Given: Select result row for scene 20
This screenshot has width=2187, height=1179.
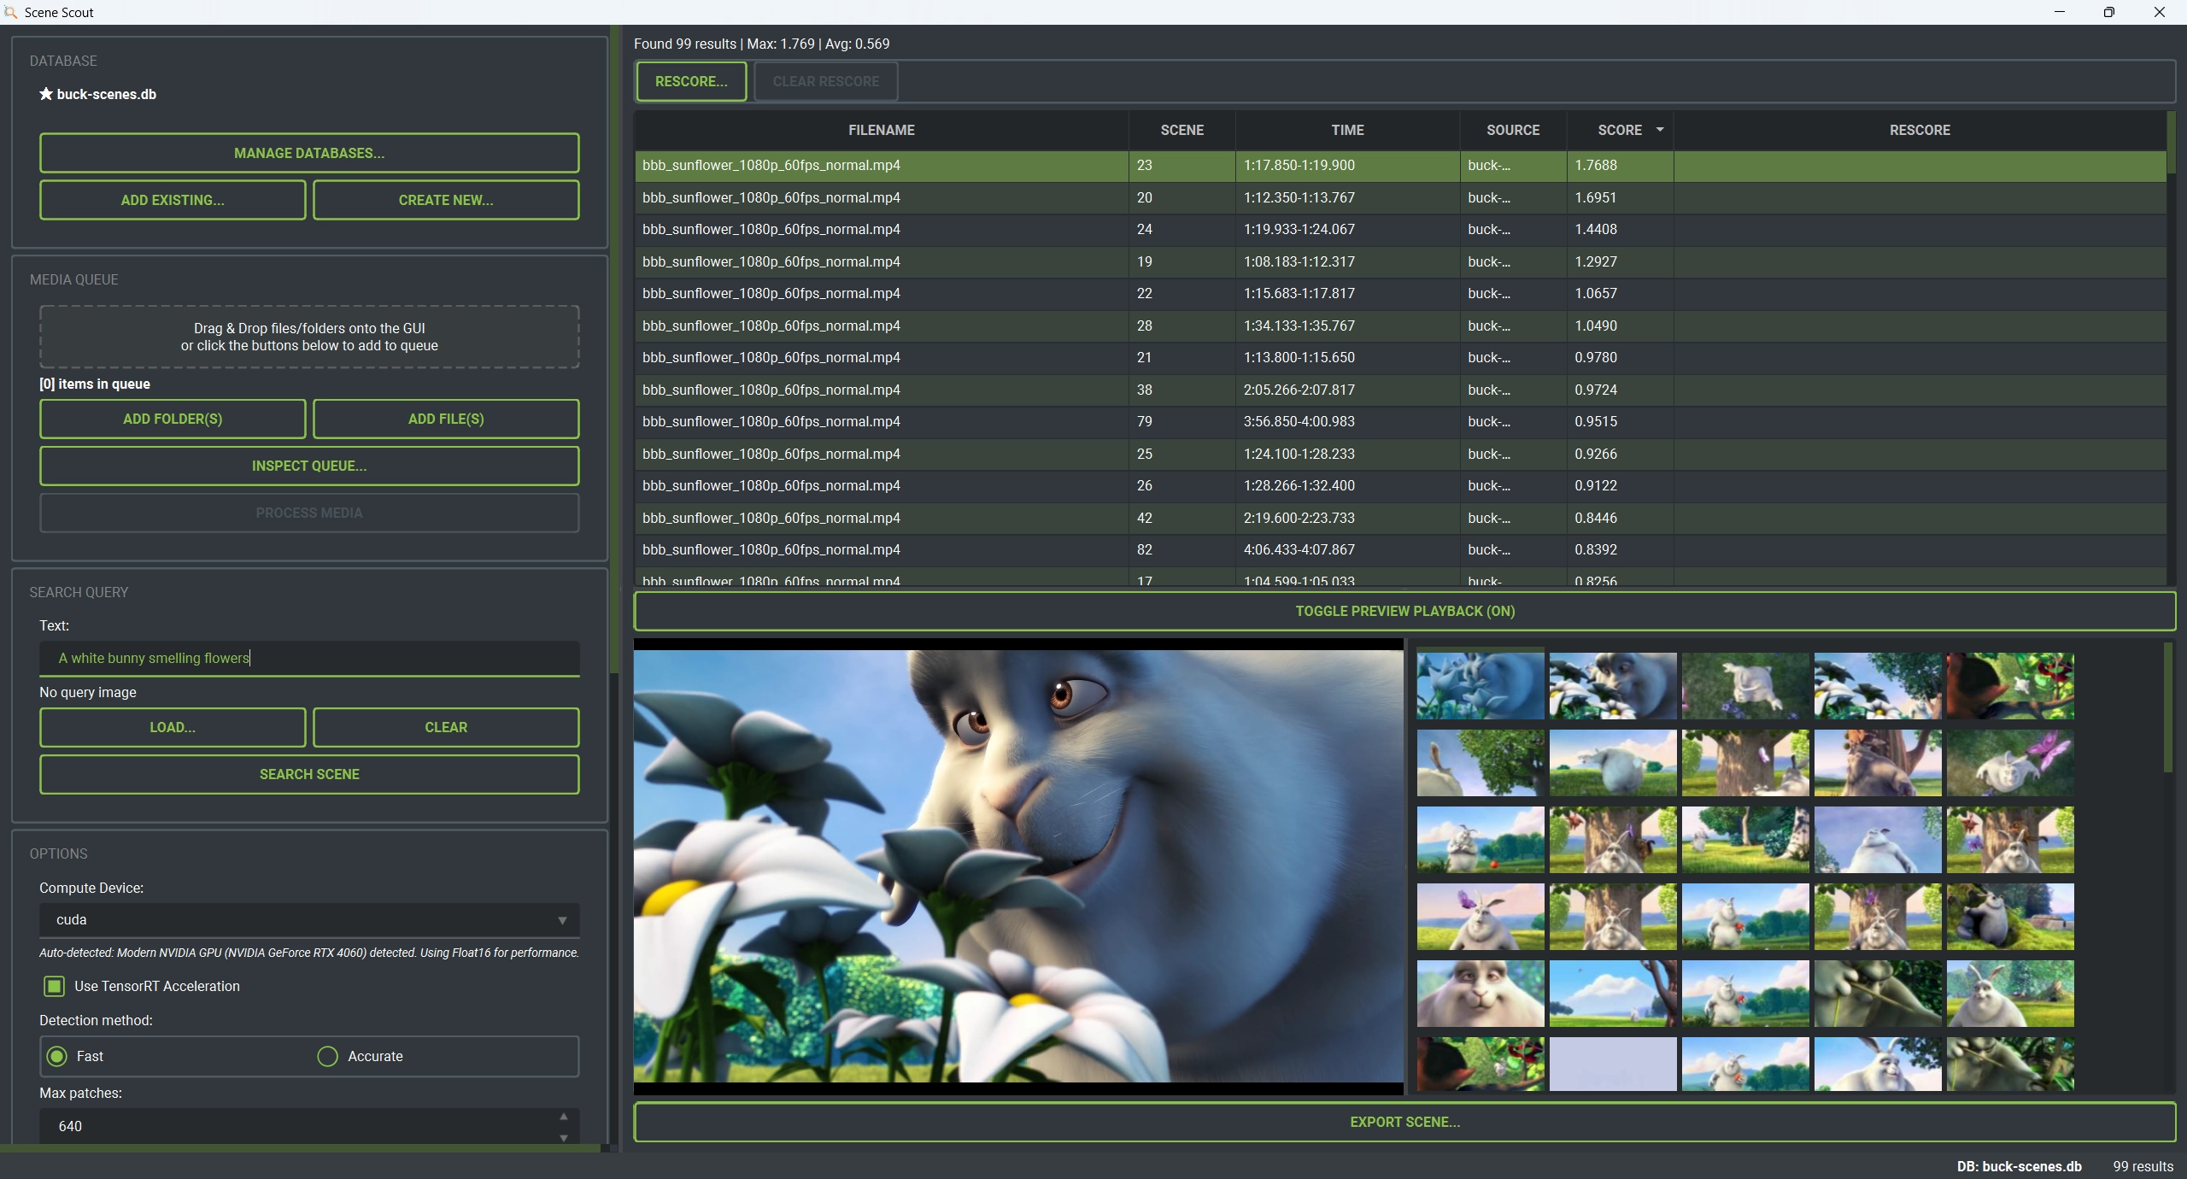Looking at the screenshot, I should click(x=1401, y=197).
